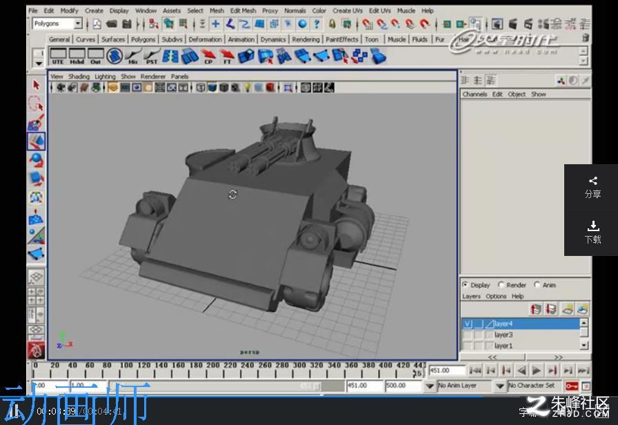Select the arrow Select tool

click(37, 85)
